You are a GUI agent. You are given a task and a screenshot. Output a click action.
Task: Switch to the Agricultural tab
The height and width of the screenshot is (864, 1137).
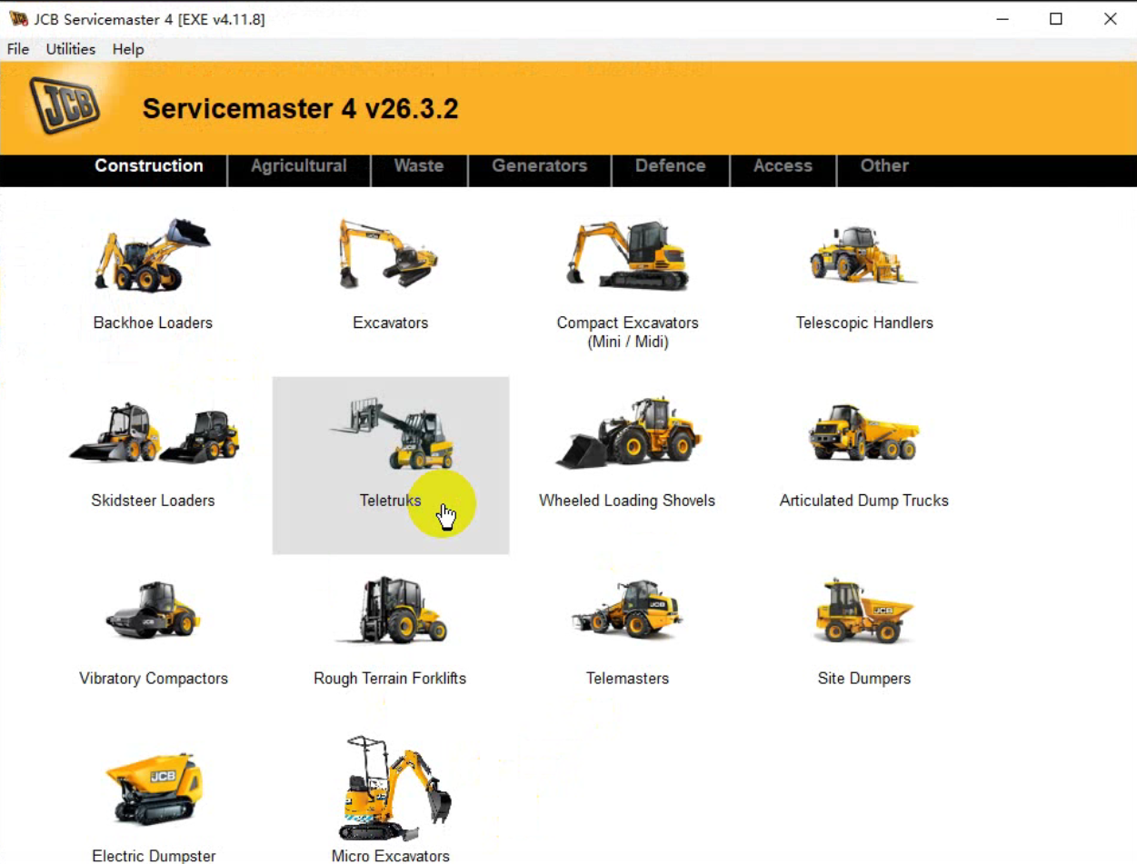pyautogui.click(x=299, y=166)
